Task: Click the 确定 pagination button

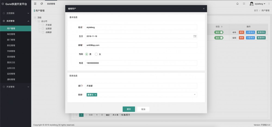Action: point(108,115)
